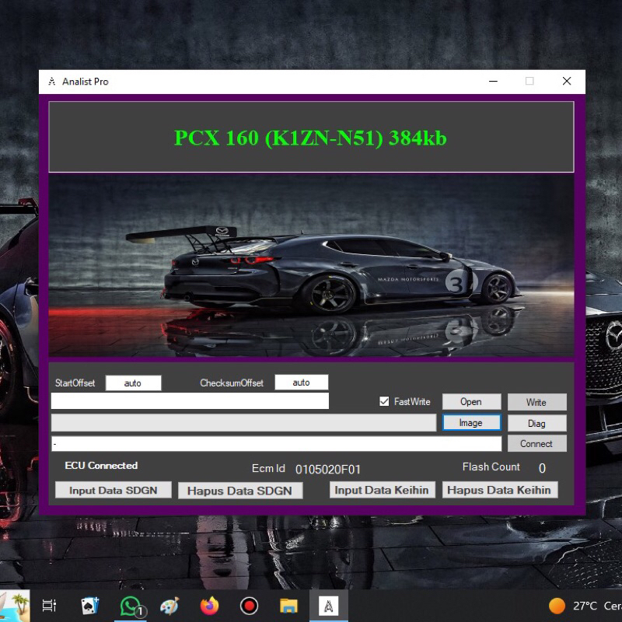Open WhatsApp from the taskbar
This screenshot has height=622, width=622.
[131, 606]
